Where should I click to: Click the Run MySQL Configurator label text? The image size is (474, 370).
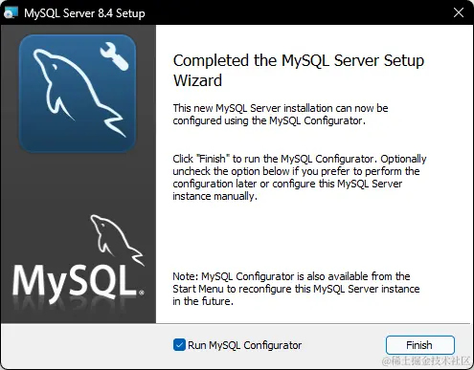(244, 345)
